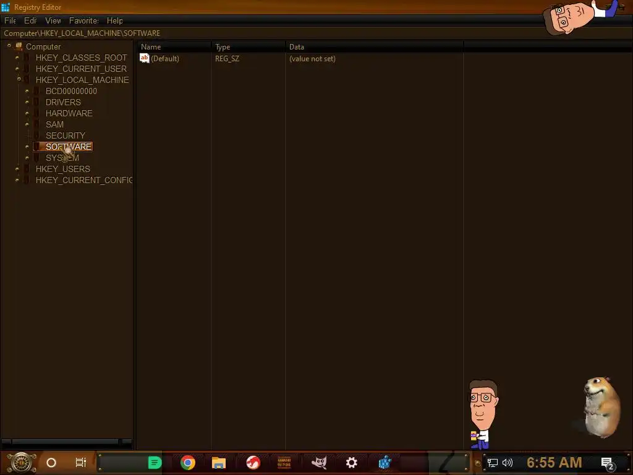The width and height of the screenshot is (633, 475).
Task: Sort values by Data column header
Action: pyautogui.click(x=375, y=47)
